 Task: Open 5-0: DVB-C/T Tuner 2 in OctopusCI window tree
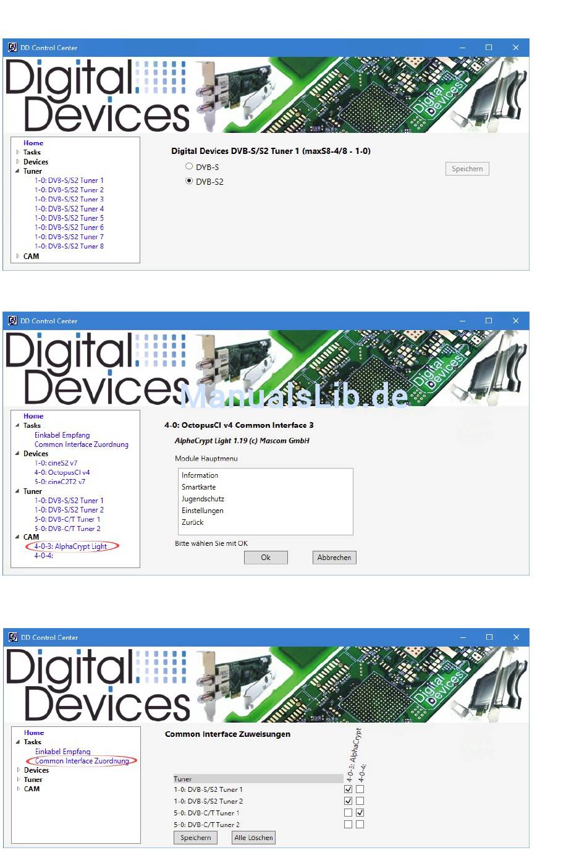tap(67, 529)
